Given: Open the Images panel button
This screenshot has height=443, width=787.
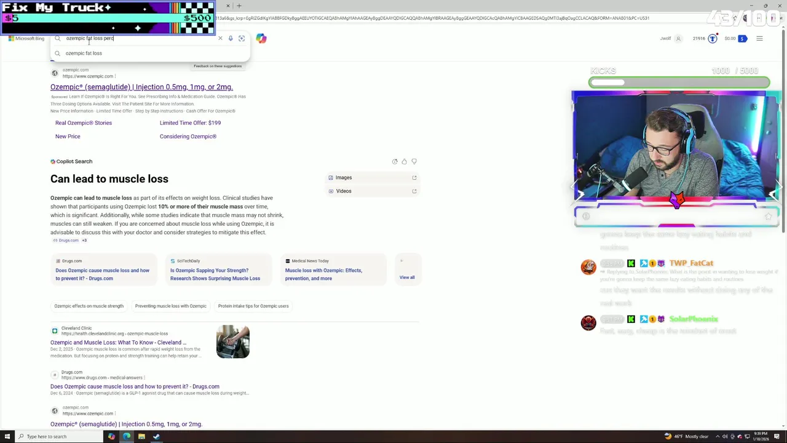Looking at the screenshot, I should pos(372,178).
